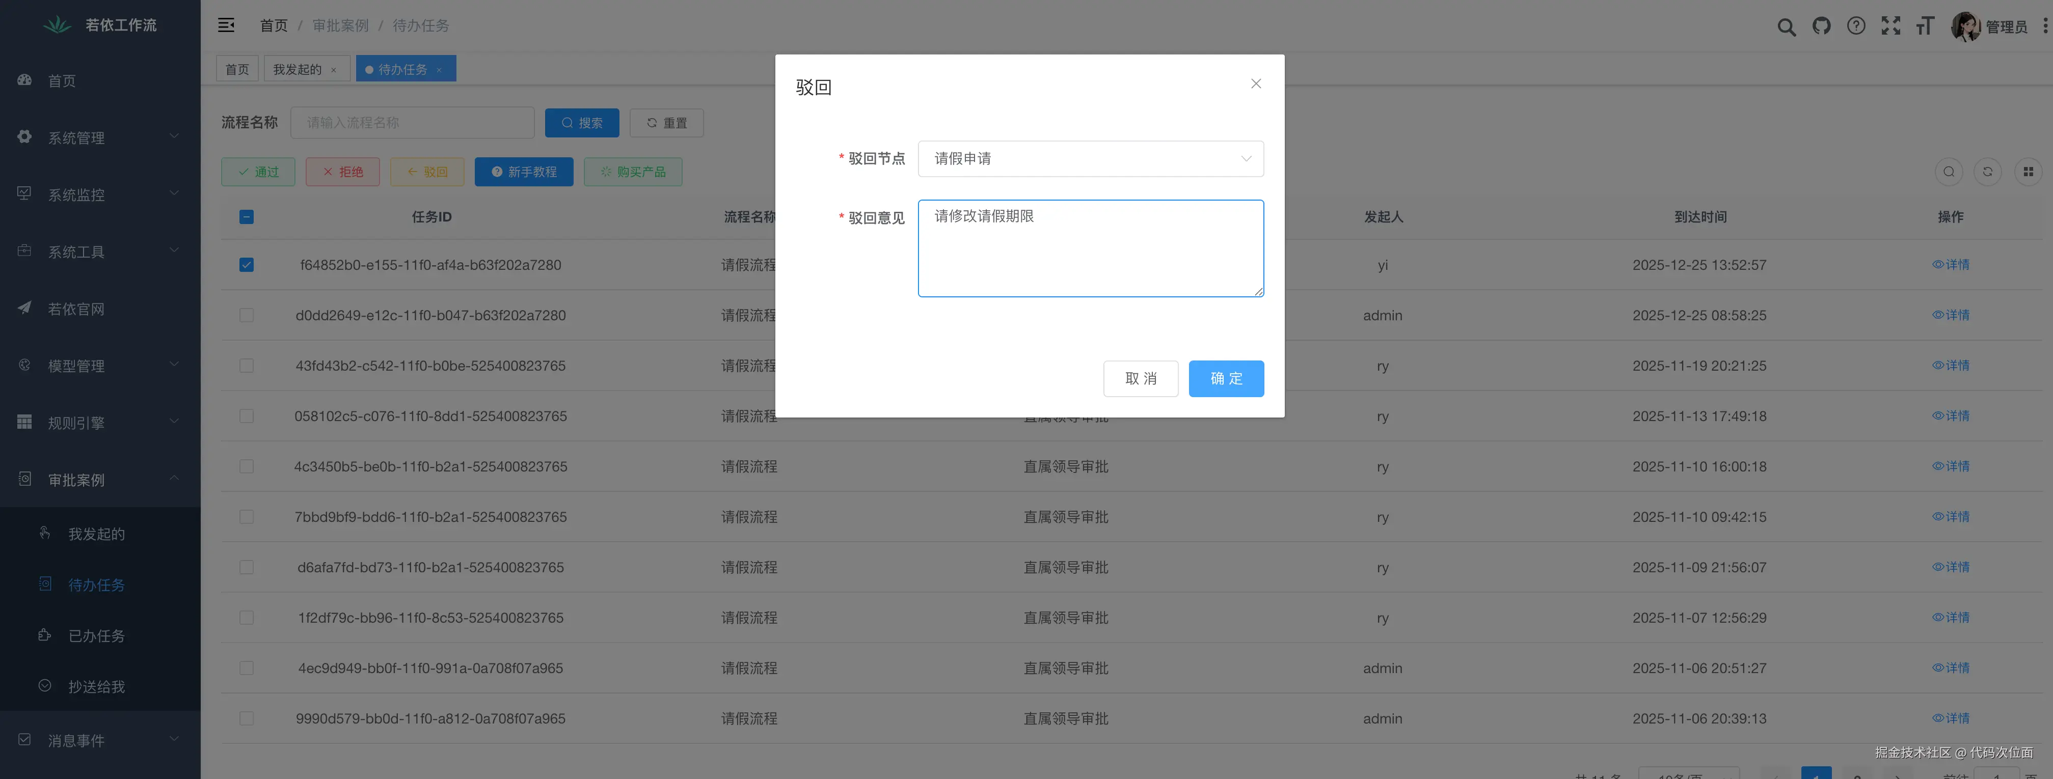
Task: Uncheck the first task row checkbox
Action: 246,265
